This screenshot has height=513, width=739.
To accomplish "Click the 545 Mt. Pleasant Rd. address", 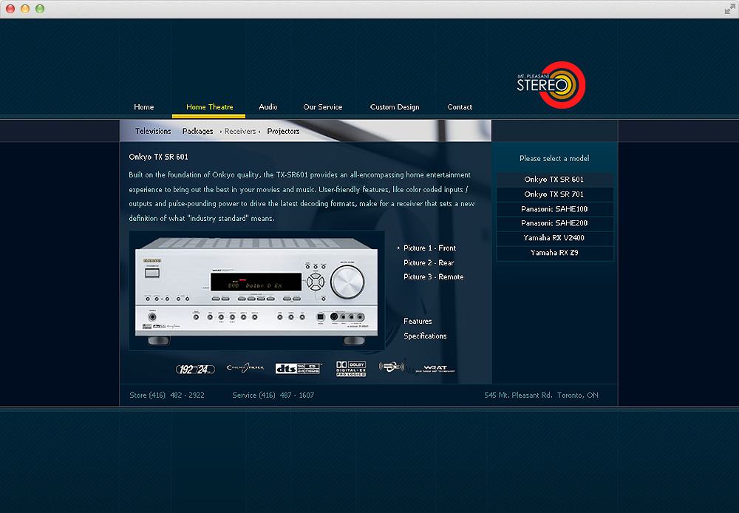I will [542, 395].
